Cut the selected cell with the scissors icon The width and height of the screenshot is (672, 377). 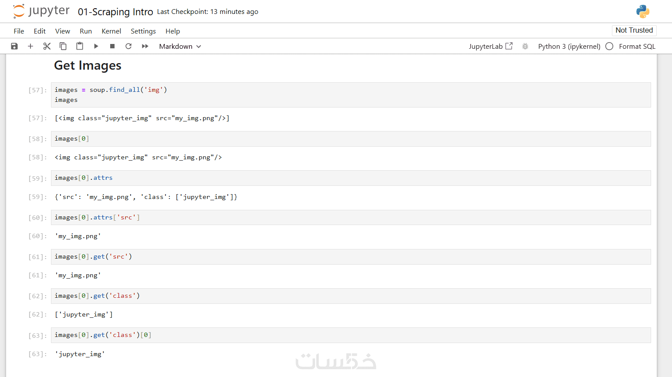pos(47,46)
